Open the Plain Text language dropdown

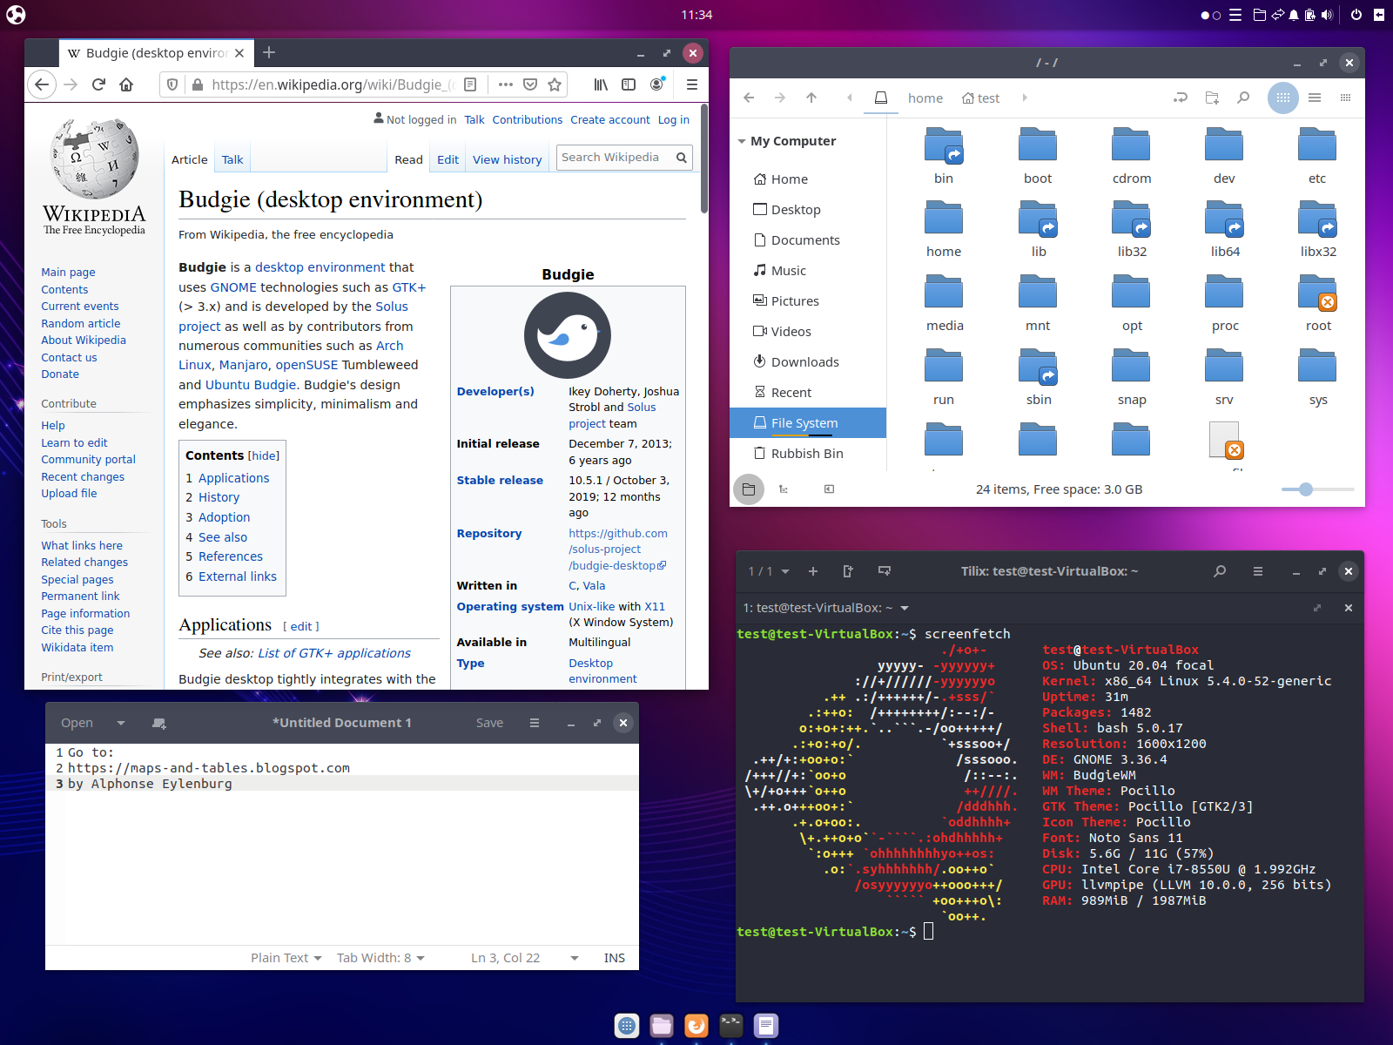pos(286,958)
